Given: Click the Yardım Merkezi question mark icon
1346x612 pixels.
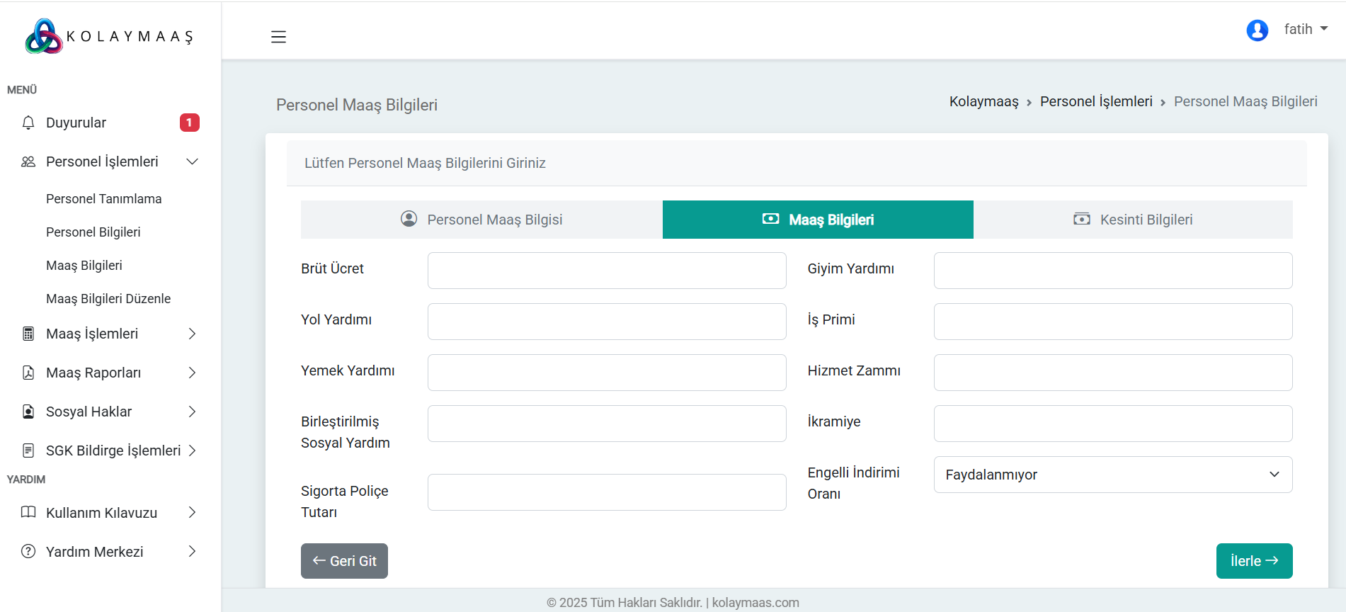Looking at the screenshot, I should click(x=28, y=552).
